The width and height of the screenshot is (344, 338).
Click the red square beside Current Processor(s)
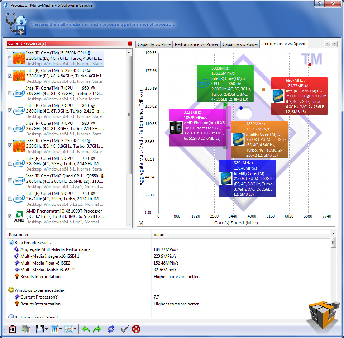[130, 43]
